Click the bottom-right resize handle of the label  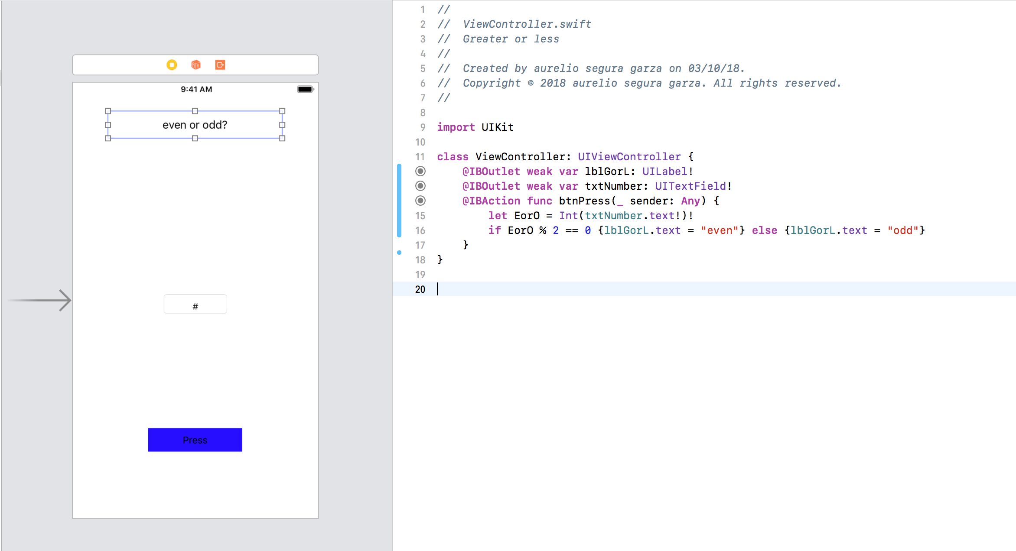coord(282,138)
